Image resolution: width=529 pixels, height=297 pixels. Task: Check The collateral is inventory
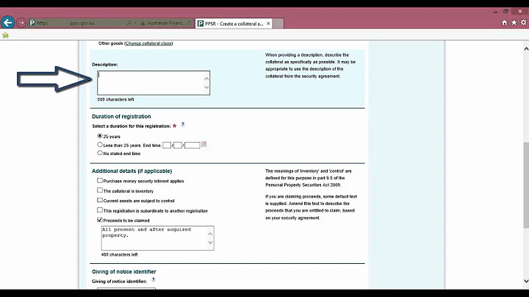point(99,190)
